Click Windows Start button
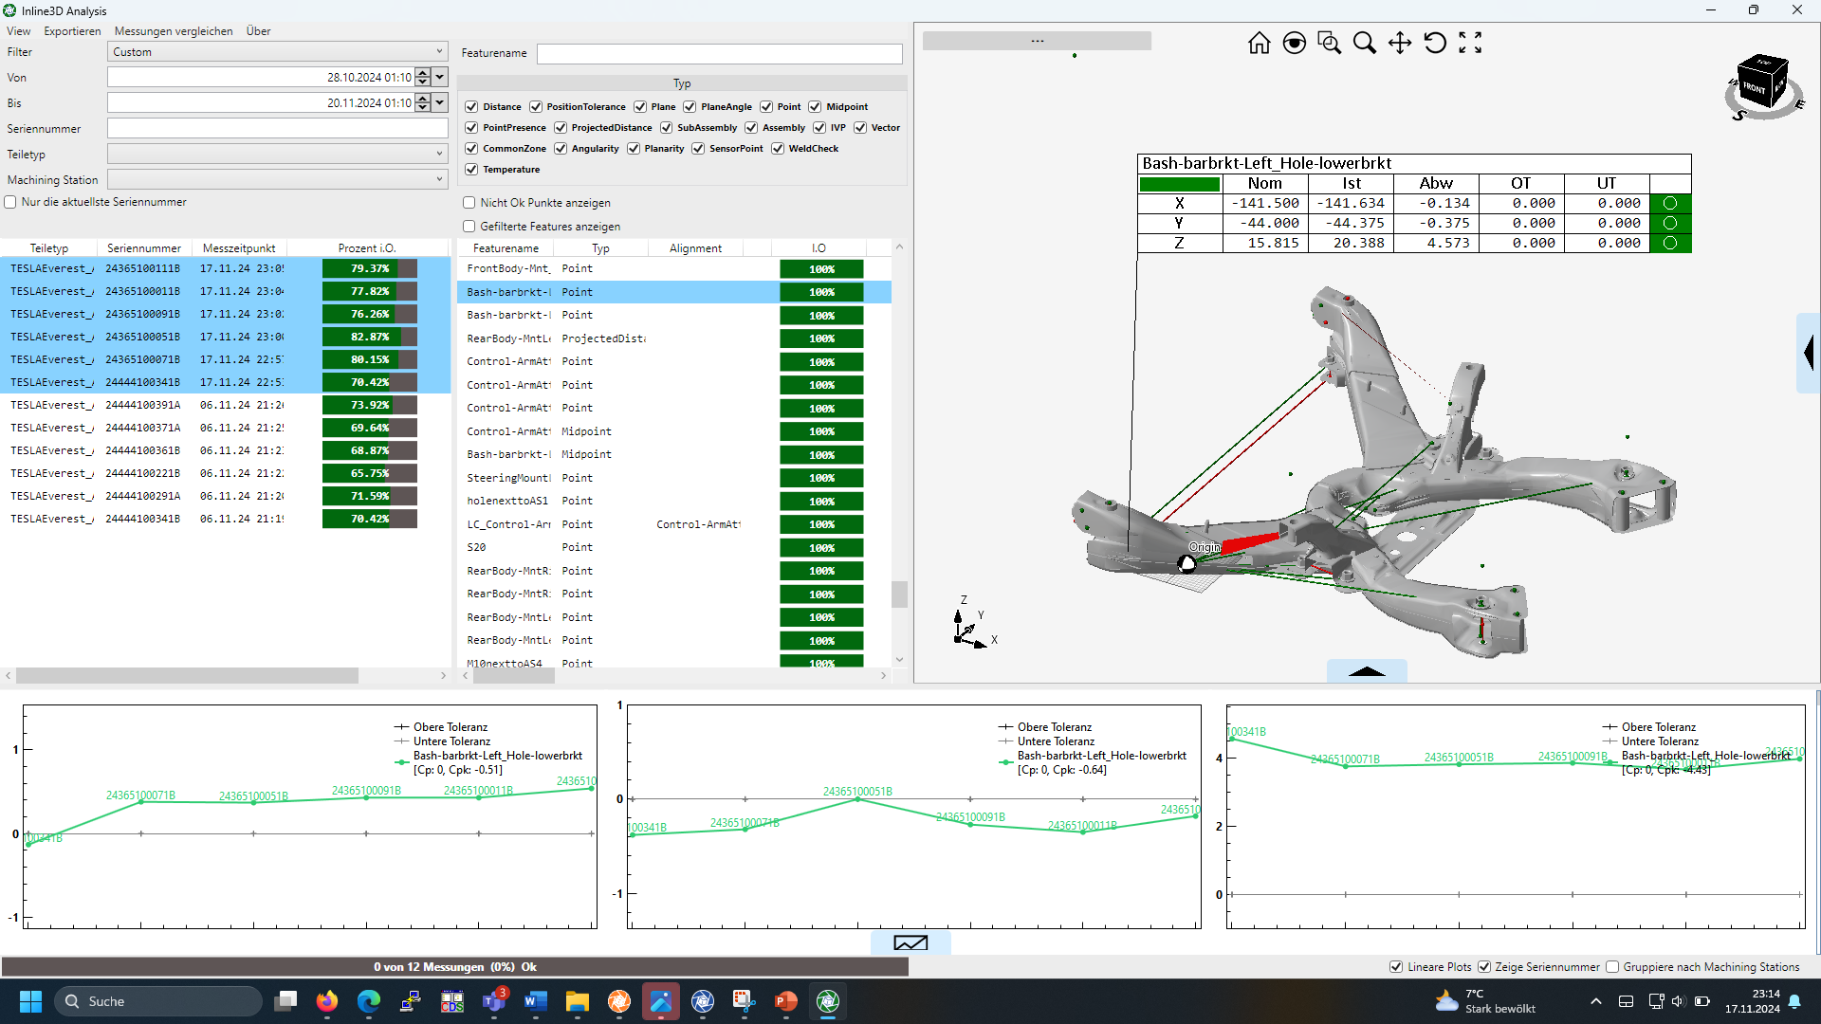The height and width of the screenshot is (1024, 1821). [x=30, y=1001]
